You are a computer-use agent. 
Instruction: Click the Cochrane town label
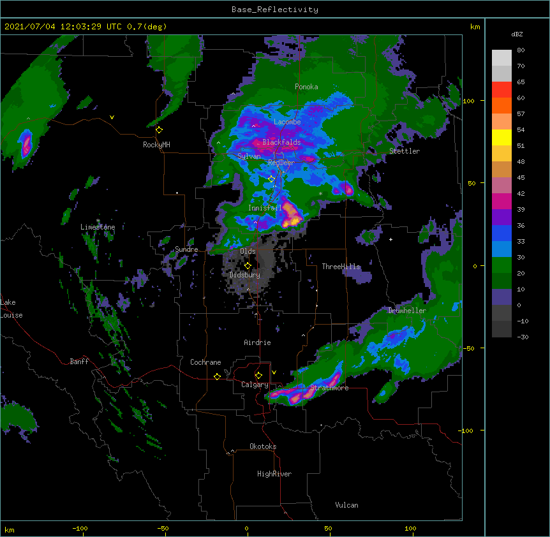(x=205, y=362)
